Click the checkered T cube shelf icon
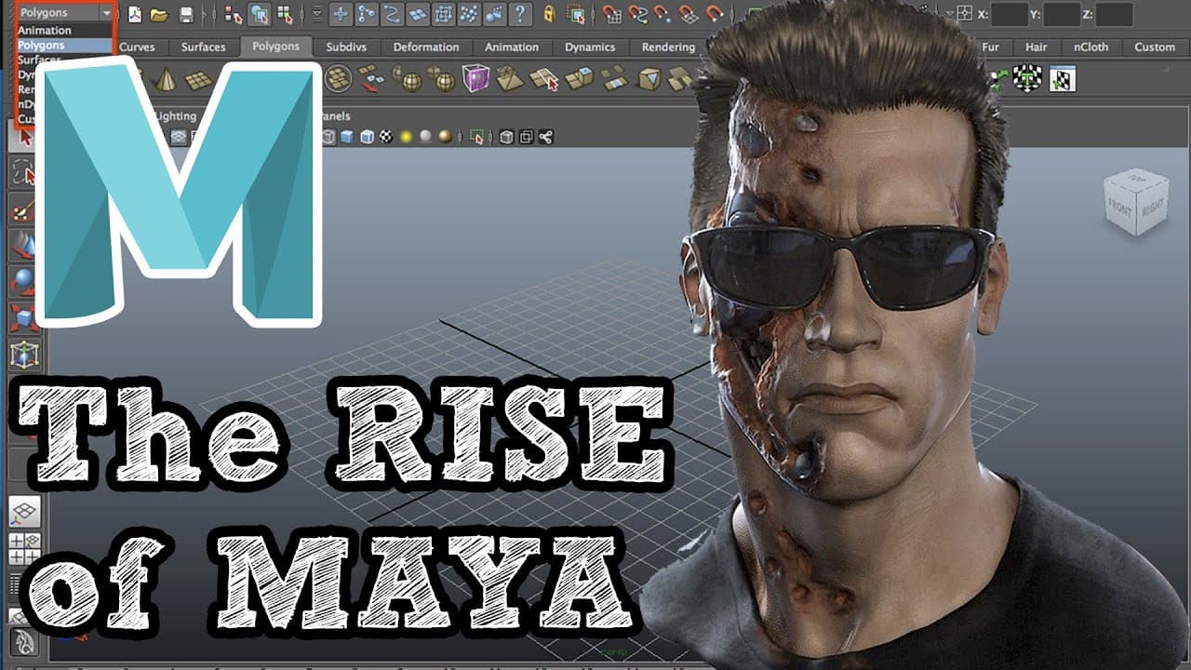Screen dimensions: 1191x670 pos(1027,78)
